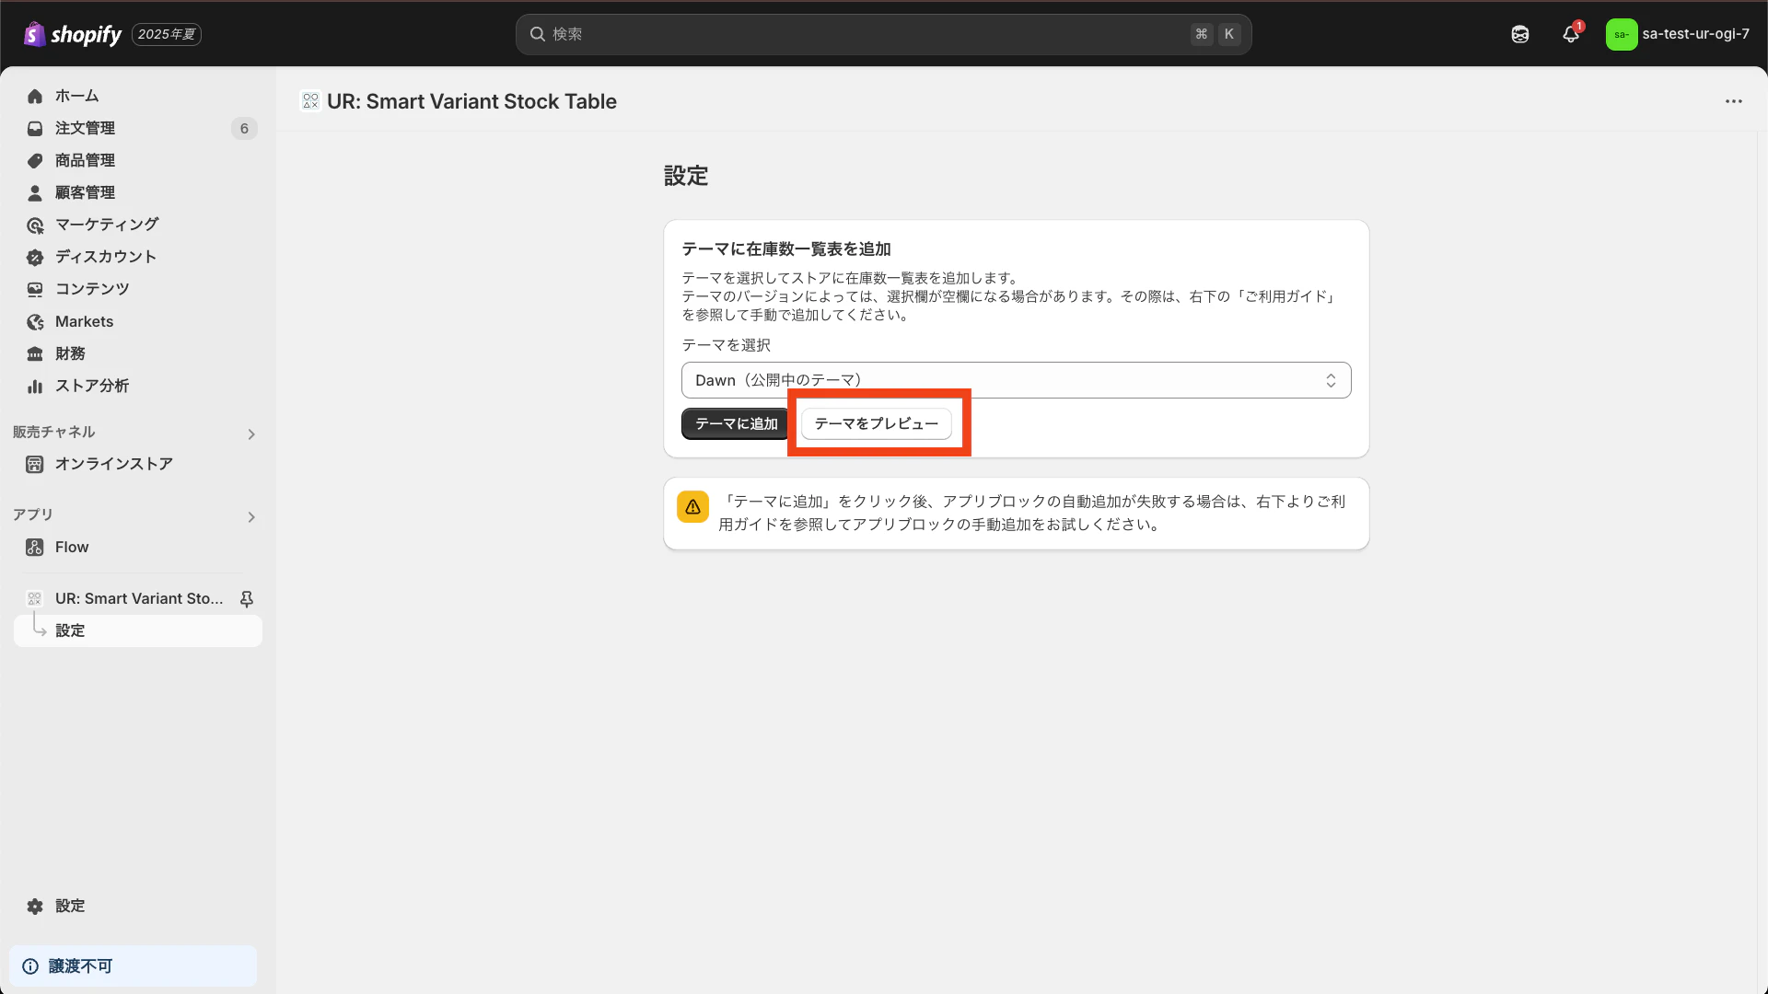Click the テーマをプレビュー button

click(x=876, y=423)
